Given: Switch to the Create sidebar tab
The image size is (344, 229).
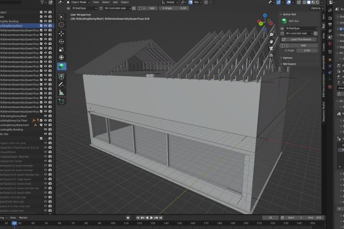Looking at the screenshot, I should click(324, 47).
